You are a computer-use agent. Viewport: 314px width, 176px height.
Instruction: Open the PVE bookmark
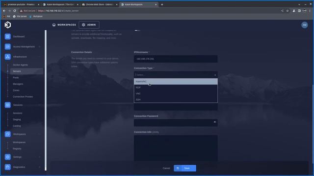[6, 16]
